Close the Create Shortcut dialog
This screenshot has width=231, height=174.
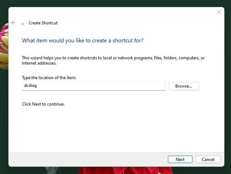(x=219, y=12)
